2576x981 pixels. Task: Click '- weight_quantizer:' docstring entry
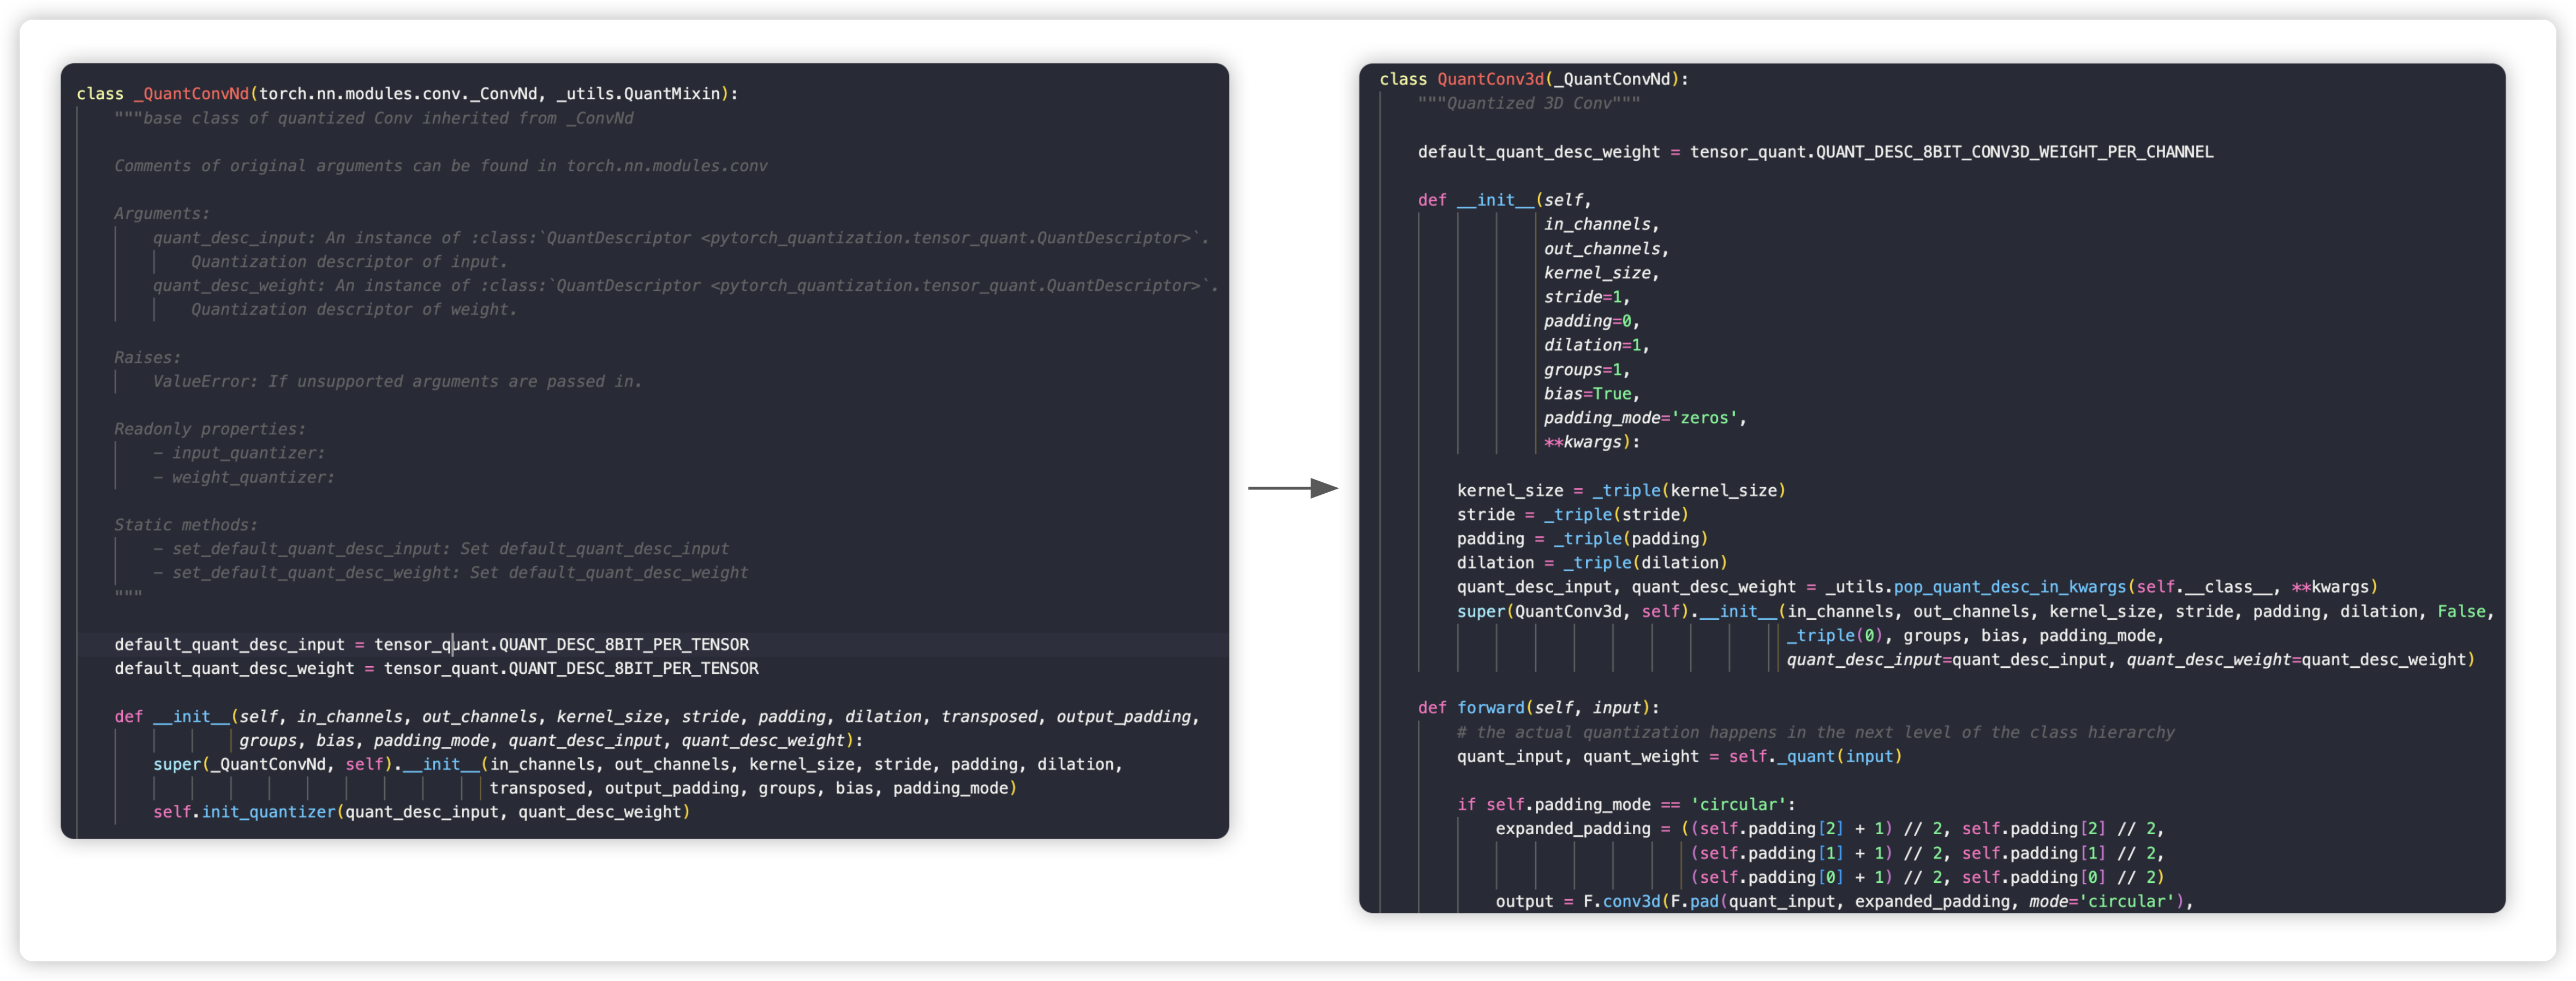(x=244, y=478)
